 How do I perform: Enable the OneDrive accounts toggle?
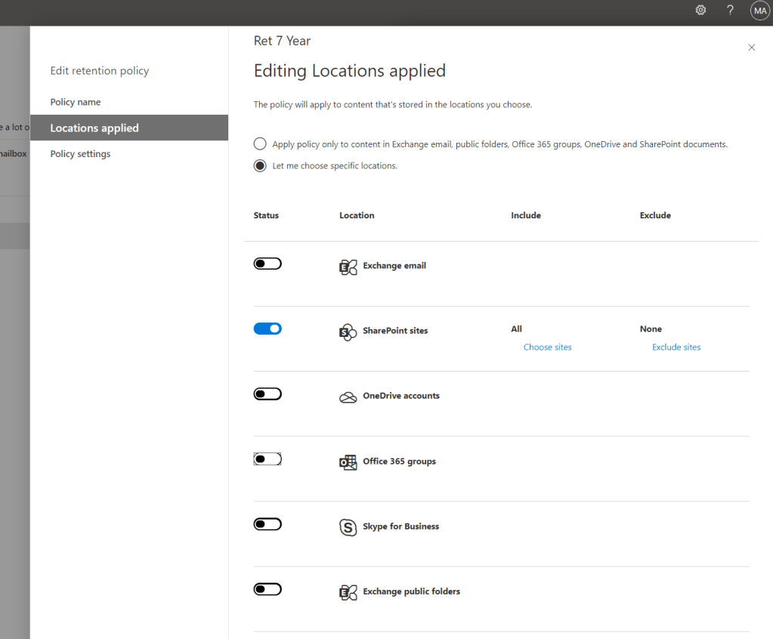click(267, 394)
